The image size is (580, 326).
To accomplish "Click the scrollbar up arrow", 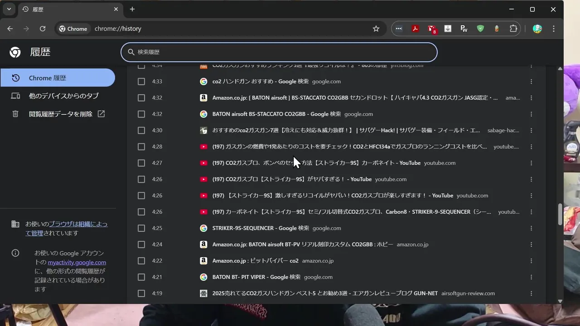I will [x=560, y=69].
